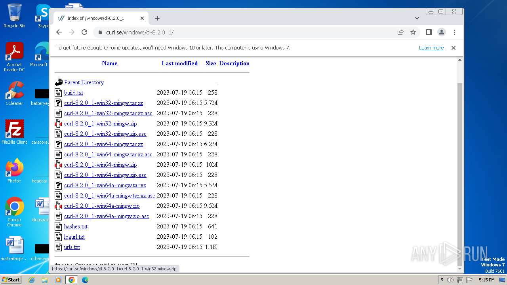Launch Internet Explorer from taskbar
Viewport: 507px width, 285px height.
click(31, 280)
